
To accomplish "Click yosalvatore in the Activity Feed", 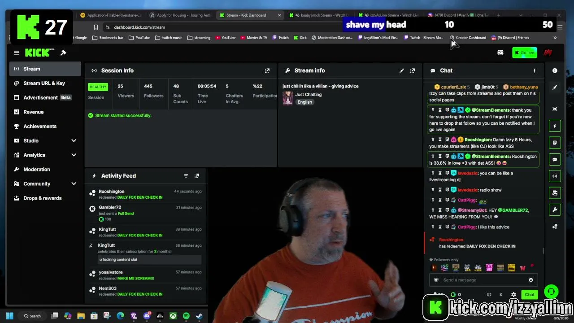I will point(111,272).
